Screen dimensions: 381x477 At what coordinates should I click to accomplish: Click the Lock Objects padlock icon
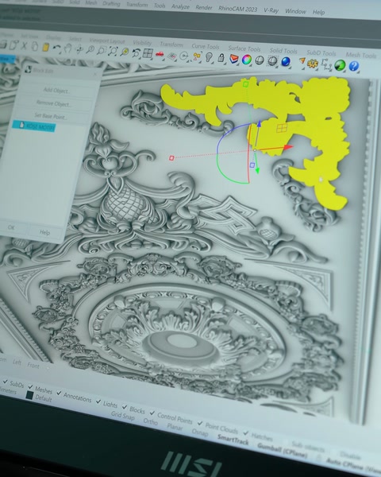pos(221,58)
